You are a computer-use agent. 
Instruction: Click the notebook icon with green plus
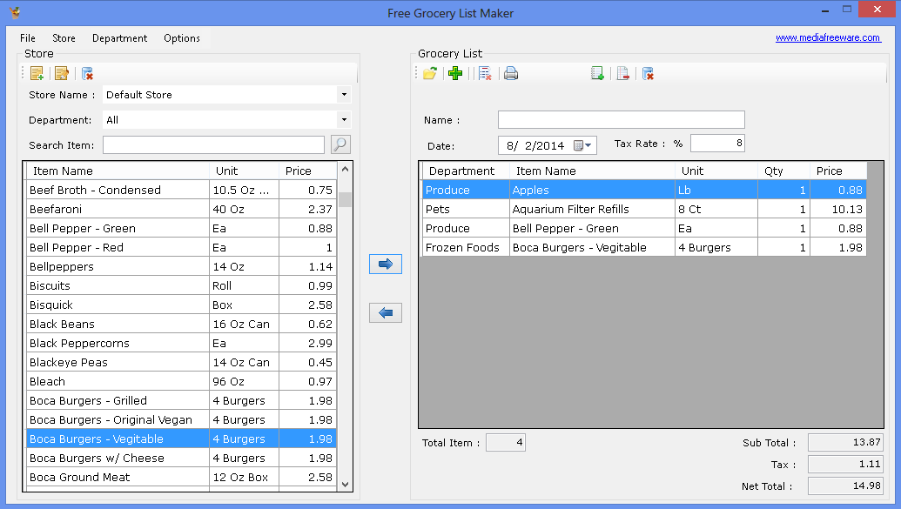click(597, 74)
